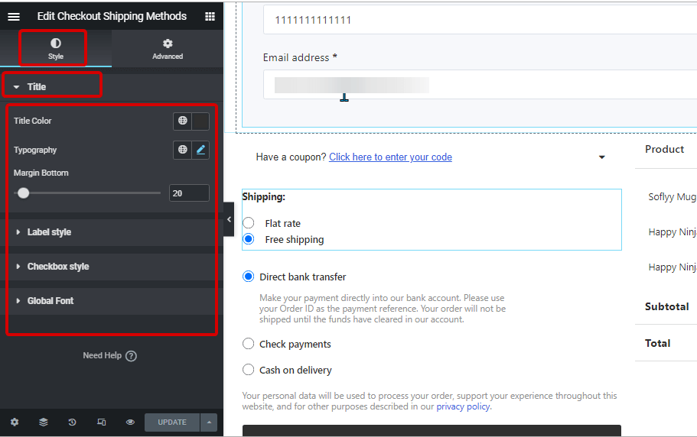Click the Email address input field

480,84
